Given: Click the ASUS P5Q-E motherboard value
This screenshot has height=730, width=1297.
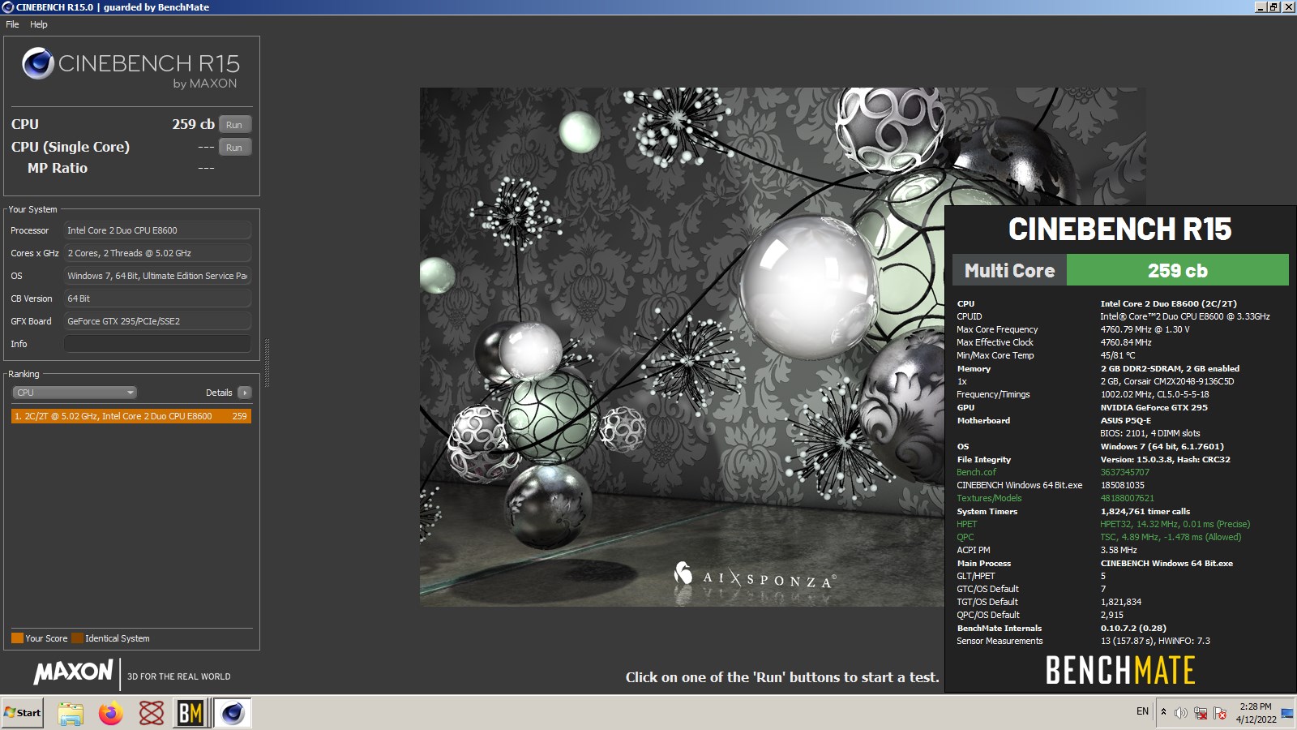Looking at the screenshot, I should [x=1125, y=420].
